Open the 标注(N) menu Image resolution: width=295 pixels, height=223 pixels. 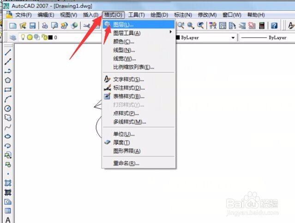(183, 15)
